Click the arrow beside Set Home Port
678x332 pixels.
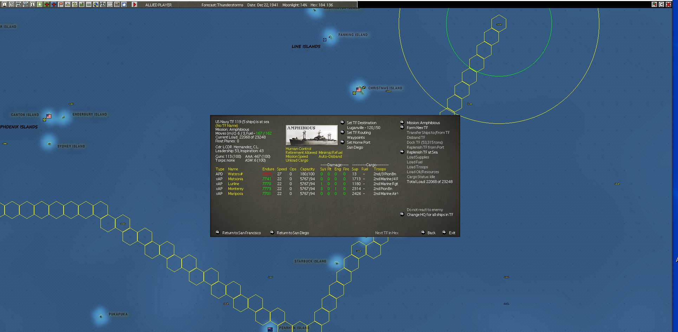tap(343, 142)
